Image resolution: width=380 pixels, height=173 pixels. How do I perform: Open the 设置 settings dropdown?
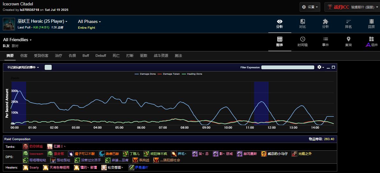click(310, 7)
